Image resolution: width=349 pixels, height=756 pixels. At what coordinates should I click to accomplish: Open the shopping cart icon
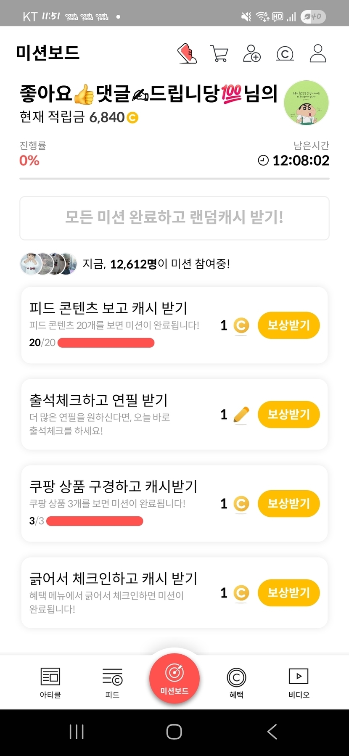pyautogui.click(x=219, y=54)
